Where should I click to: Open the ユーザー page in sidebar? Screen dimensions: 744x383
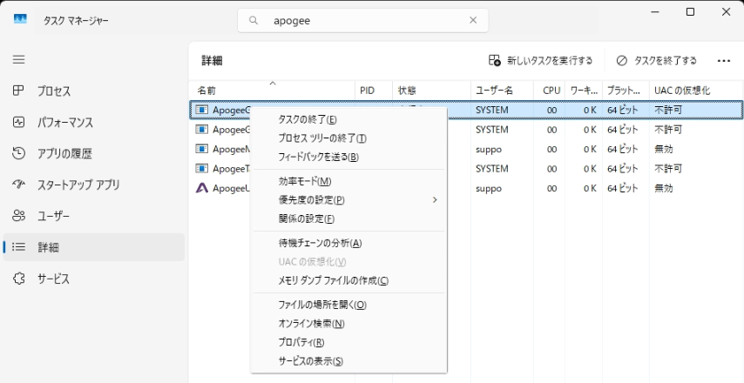(53, 216)
